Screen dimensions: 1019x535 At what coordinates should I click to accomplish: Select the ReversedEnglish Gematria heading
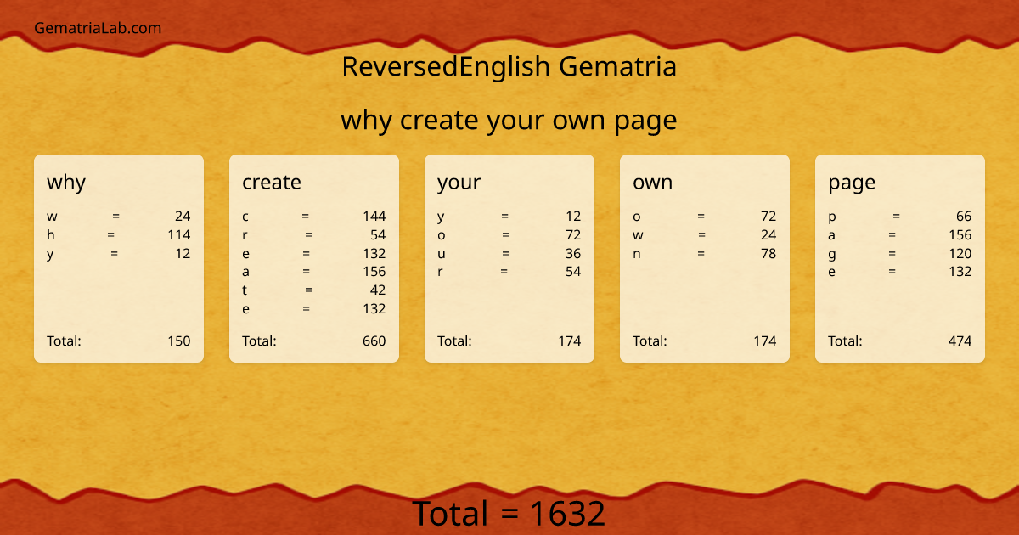click(509, 66)
